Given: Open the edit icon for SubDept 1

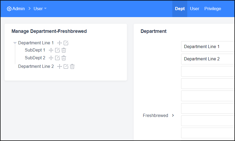Looking at the screenshot, I should [57, 50].
